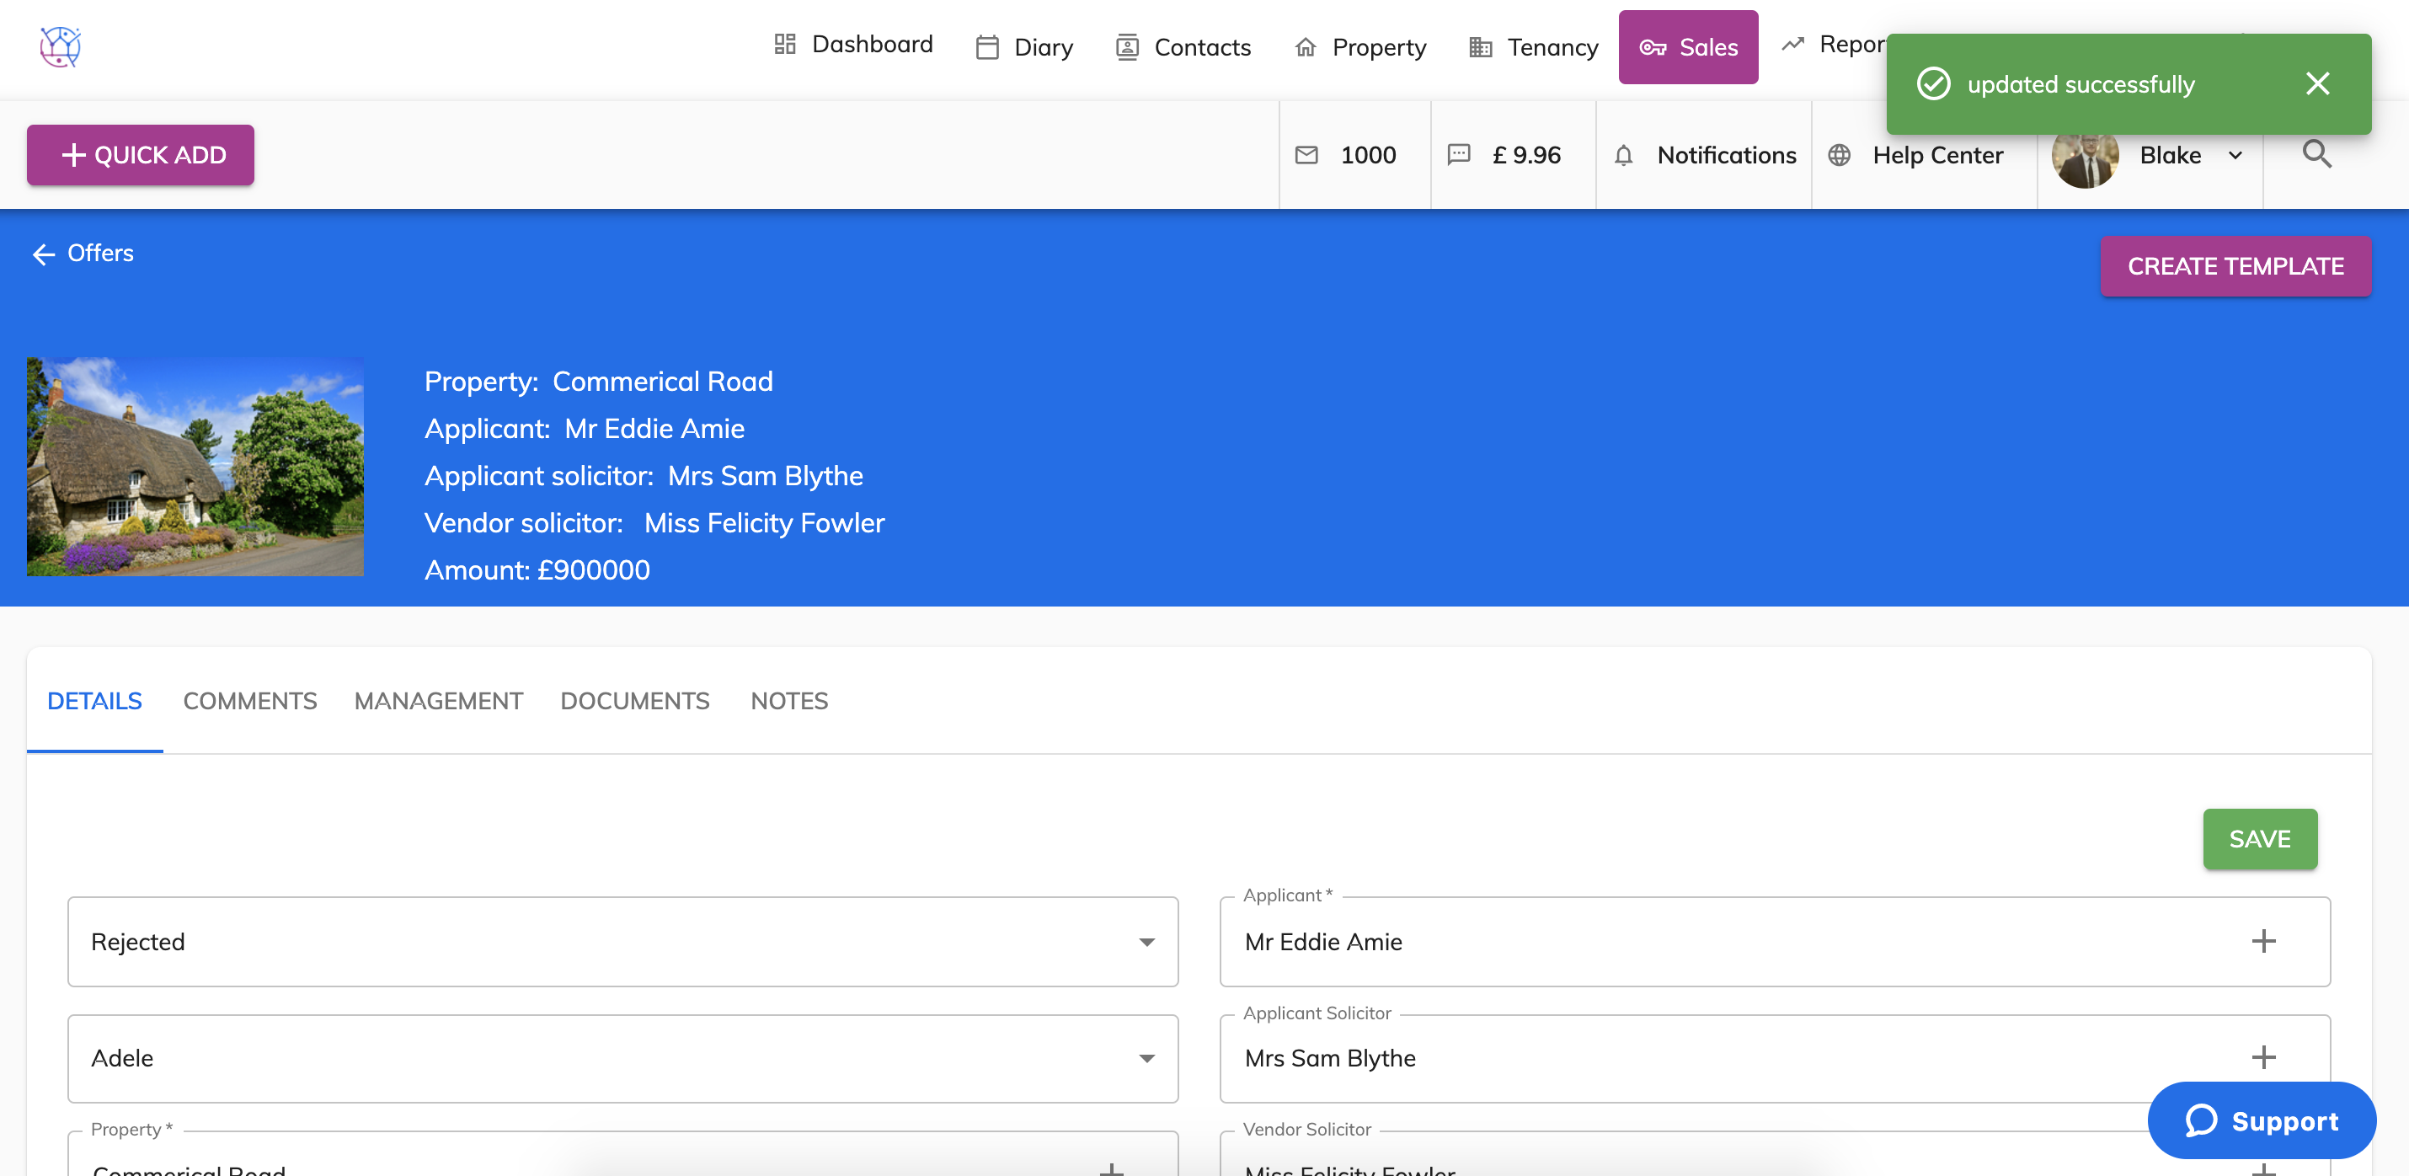This screenshot has height=1176, width=2409.
Task: Open the Sales menu
Action: (1687, 48)
